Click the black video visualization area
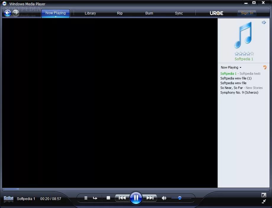 pos(110,103)
